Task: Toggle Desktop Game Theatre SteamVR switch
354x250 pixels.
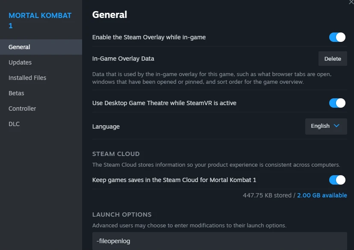Action: coord(337,103)
